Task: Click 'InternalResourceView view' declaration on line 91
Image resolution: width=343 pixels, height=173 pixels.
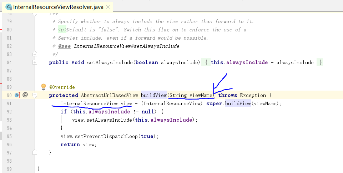Action: (96, 103)
